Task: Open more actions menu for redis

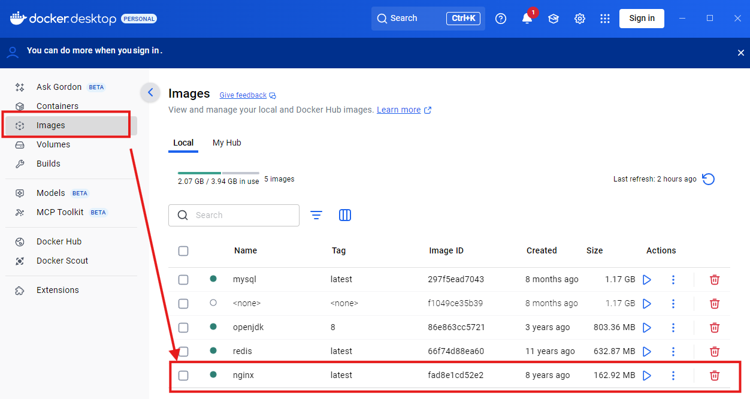Action: coord(673,352)
